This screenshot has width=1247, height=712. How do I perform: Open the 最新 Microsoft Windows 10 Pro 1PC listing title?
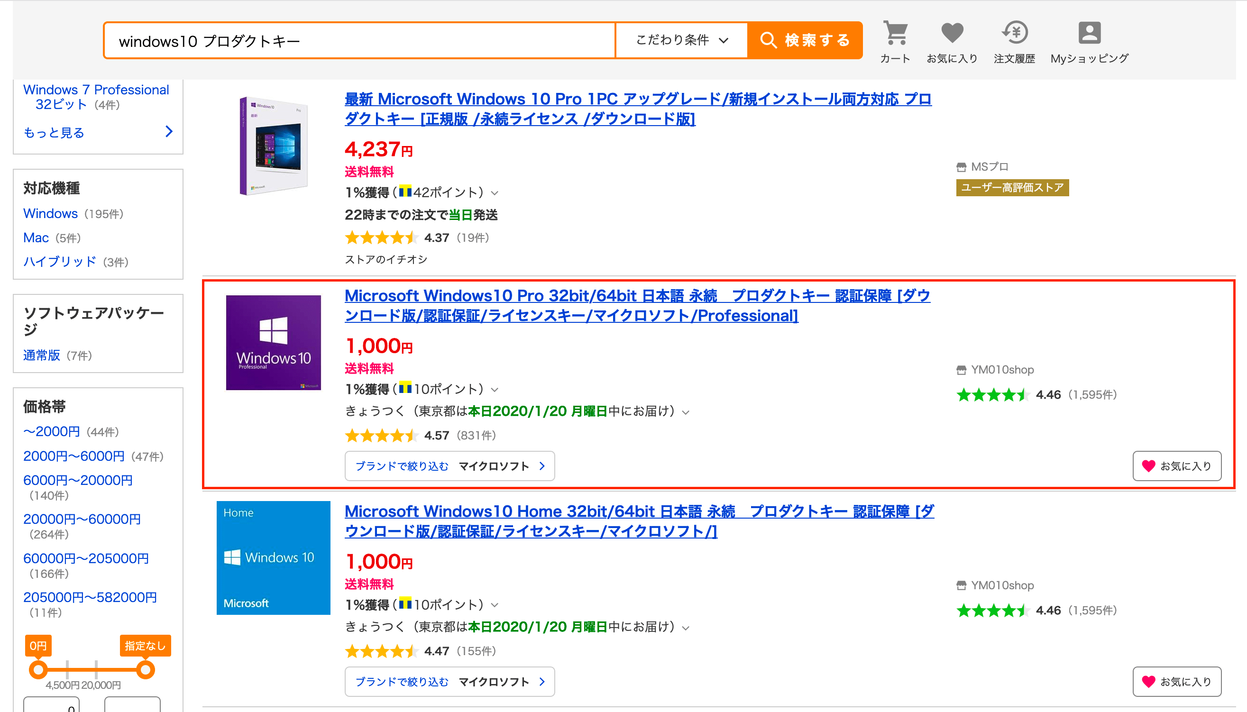638,109
